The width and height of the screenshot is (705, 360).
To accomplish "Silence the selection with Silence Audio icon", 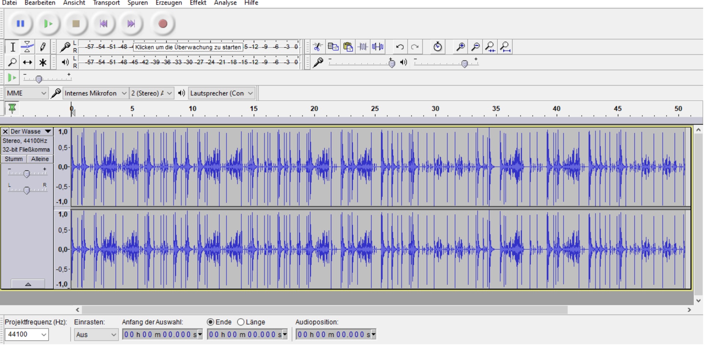I will click(x=378, y=47).
